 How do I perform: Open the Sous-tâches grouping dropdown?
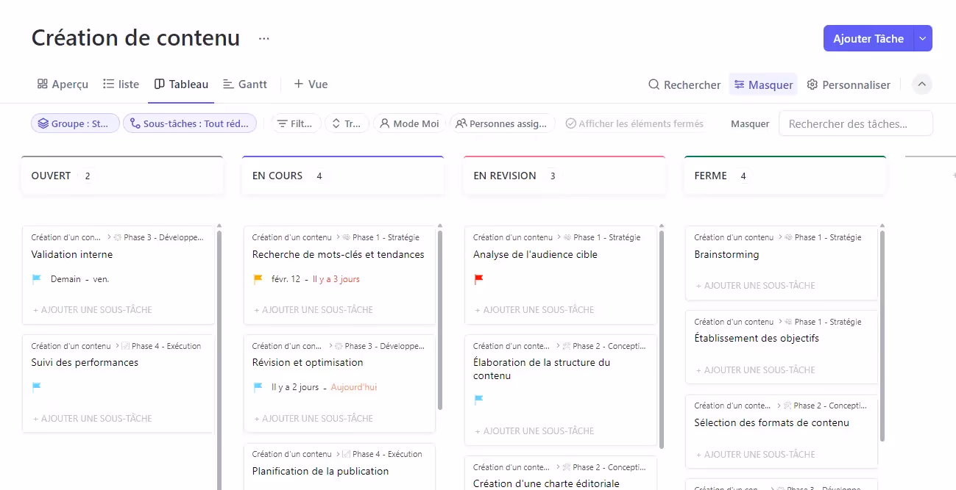(x=190, y=123)
